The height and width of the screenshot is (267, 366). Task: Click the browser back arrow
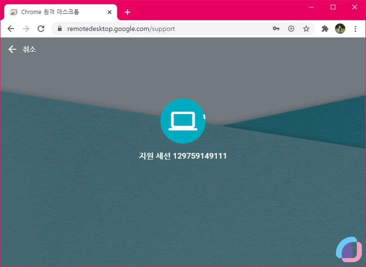11,29
